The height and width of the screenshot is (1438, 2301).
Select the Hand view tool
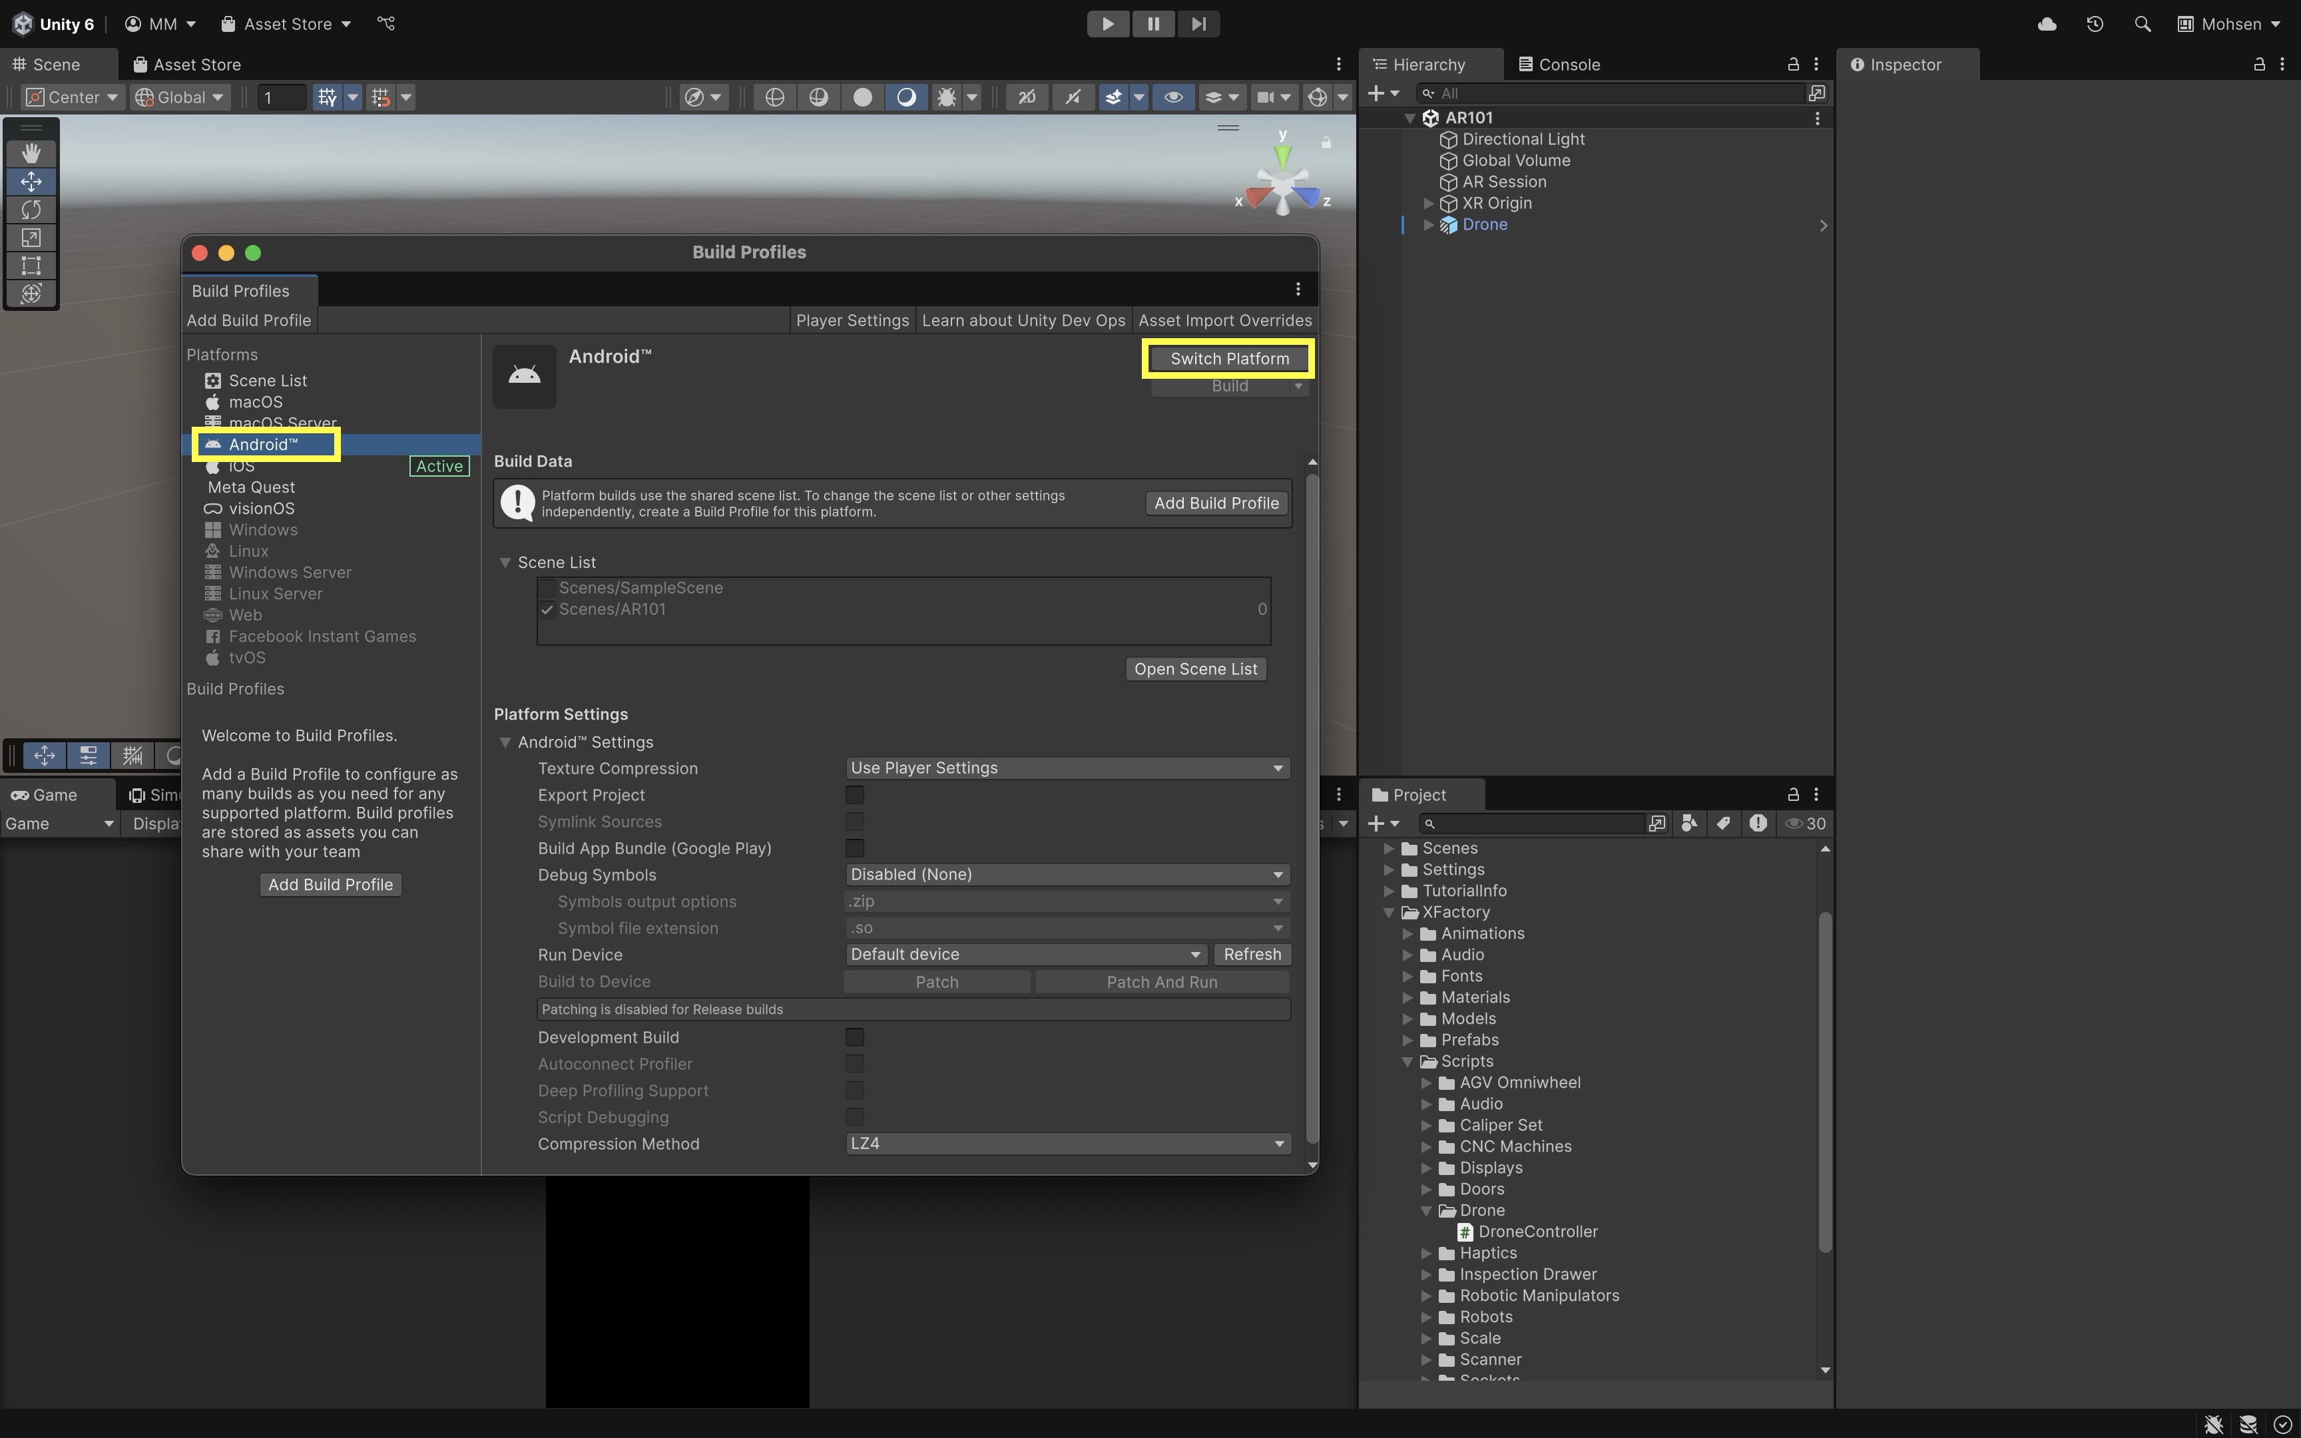tap(31, 153)
